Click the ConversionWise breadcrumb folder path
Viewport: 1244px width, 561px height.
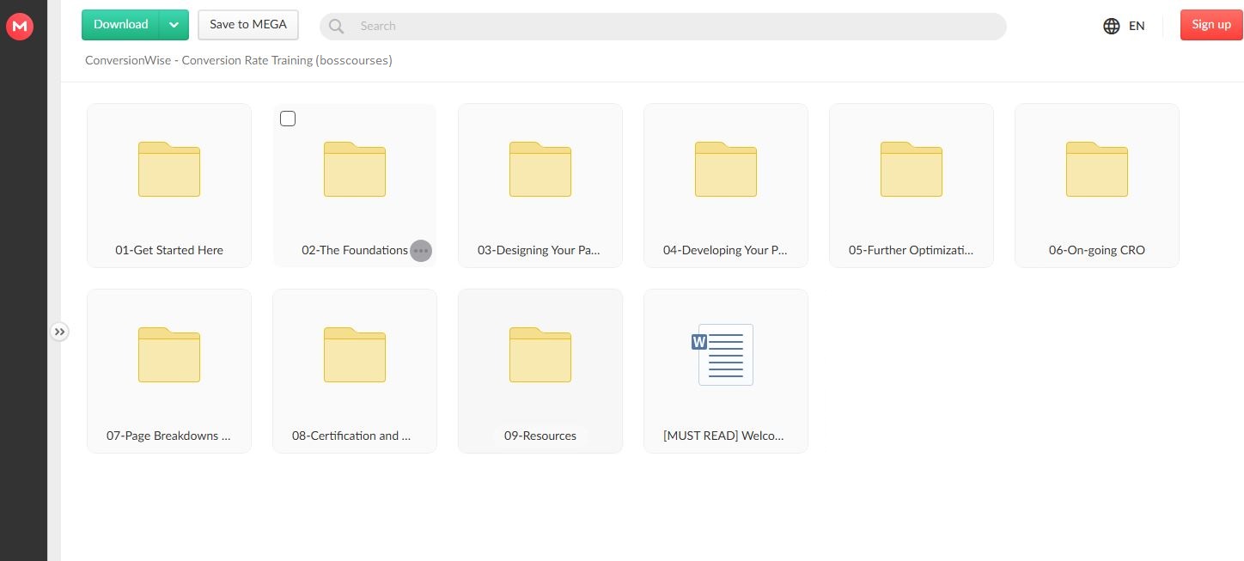click(x=238, y=61)
